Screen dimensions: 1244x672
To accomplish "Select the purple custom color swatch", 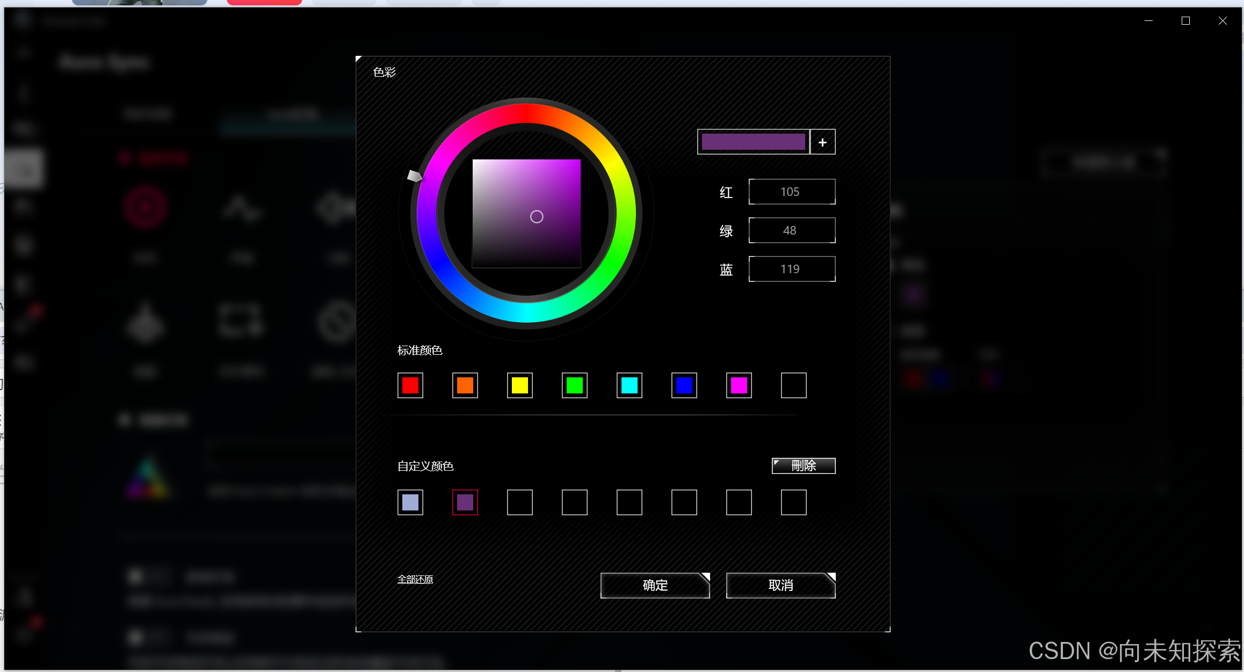I will click(465, 502).
